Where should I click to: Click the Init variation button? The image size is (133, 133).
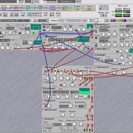coord(85,21)
